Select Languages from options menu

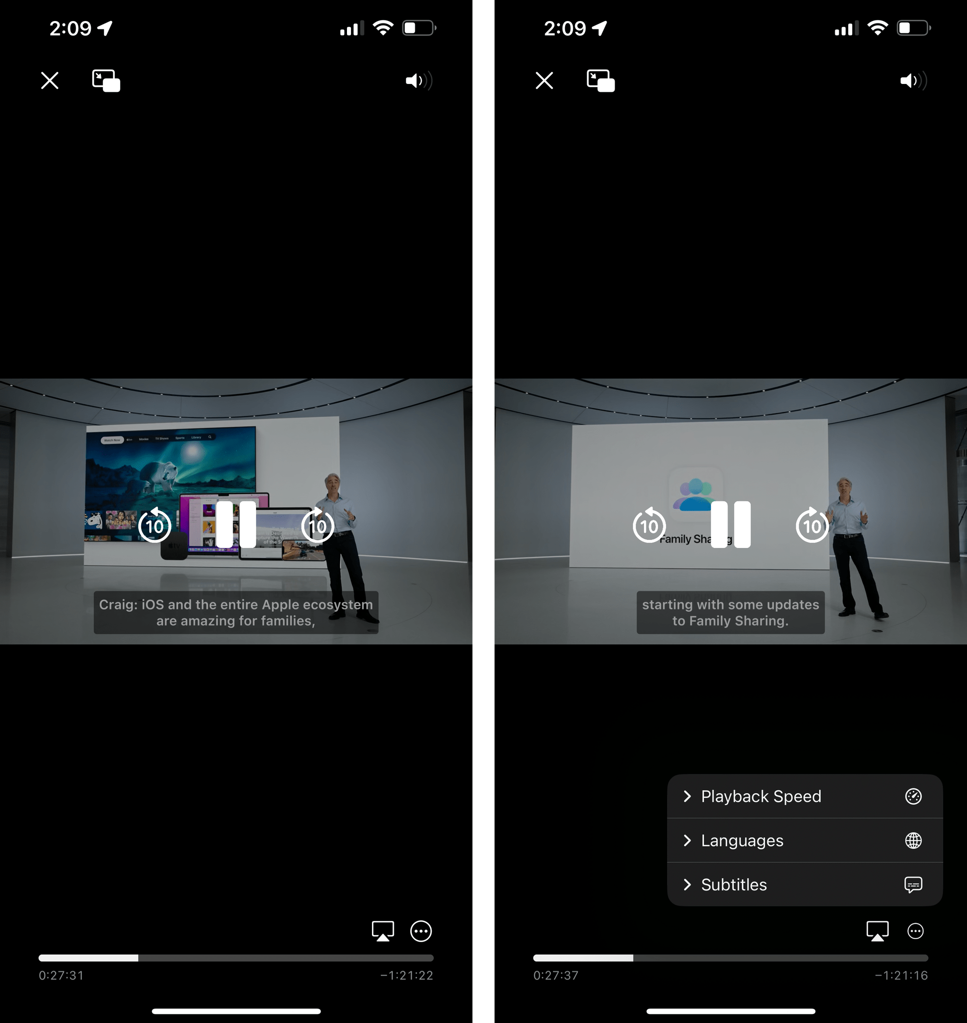[802, 840]
